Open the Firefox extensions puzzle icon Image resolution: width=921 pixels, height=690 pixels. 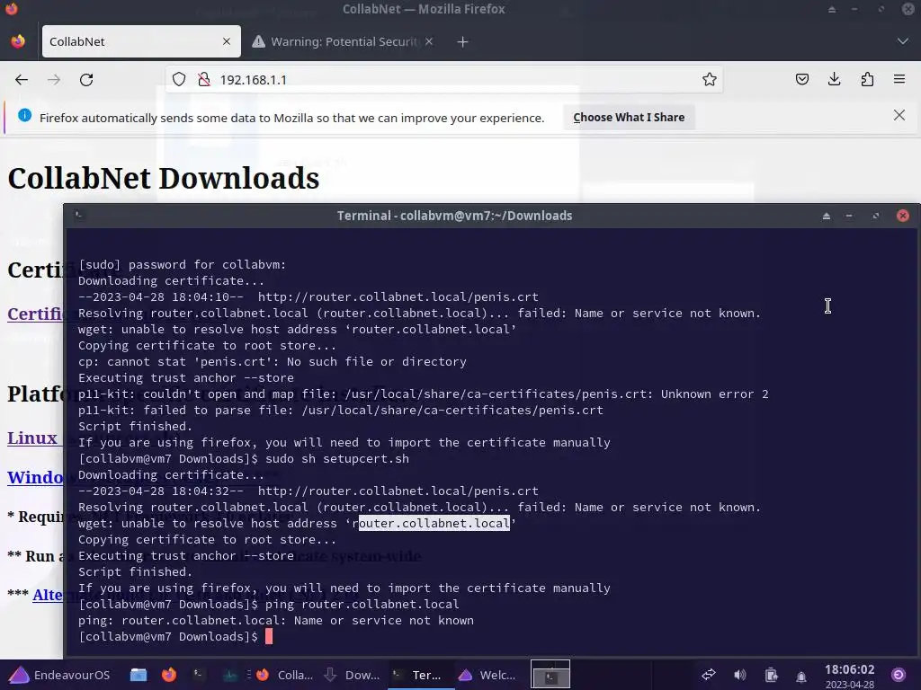867,79
